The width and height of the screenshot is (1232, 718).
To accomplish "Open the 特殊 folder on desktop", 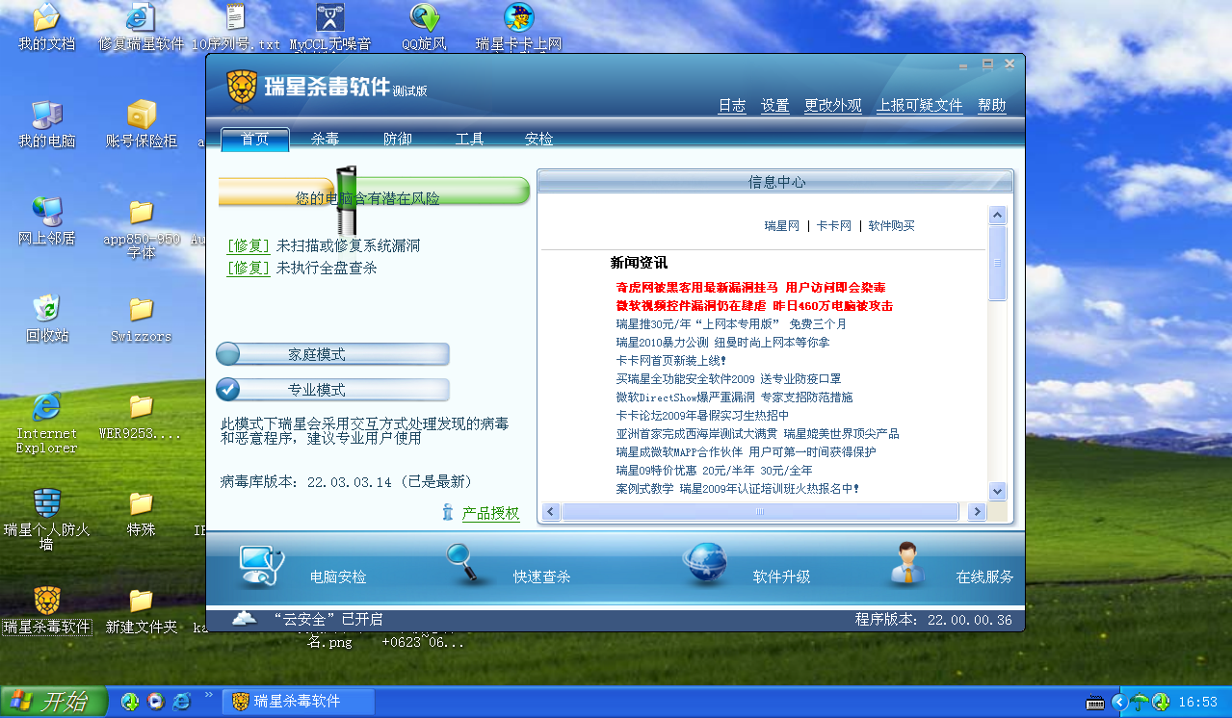I will coord(142,502).
